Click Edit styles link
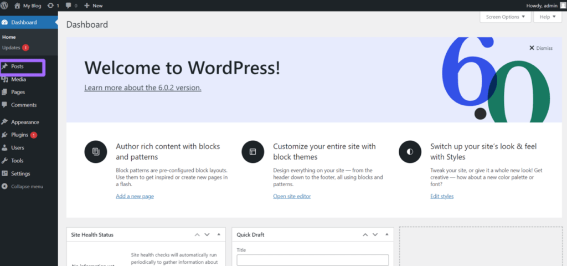The width and height of the screenshot is (567, 266). click(x=442, y=196)
